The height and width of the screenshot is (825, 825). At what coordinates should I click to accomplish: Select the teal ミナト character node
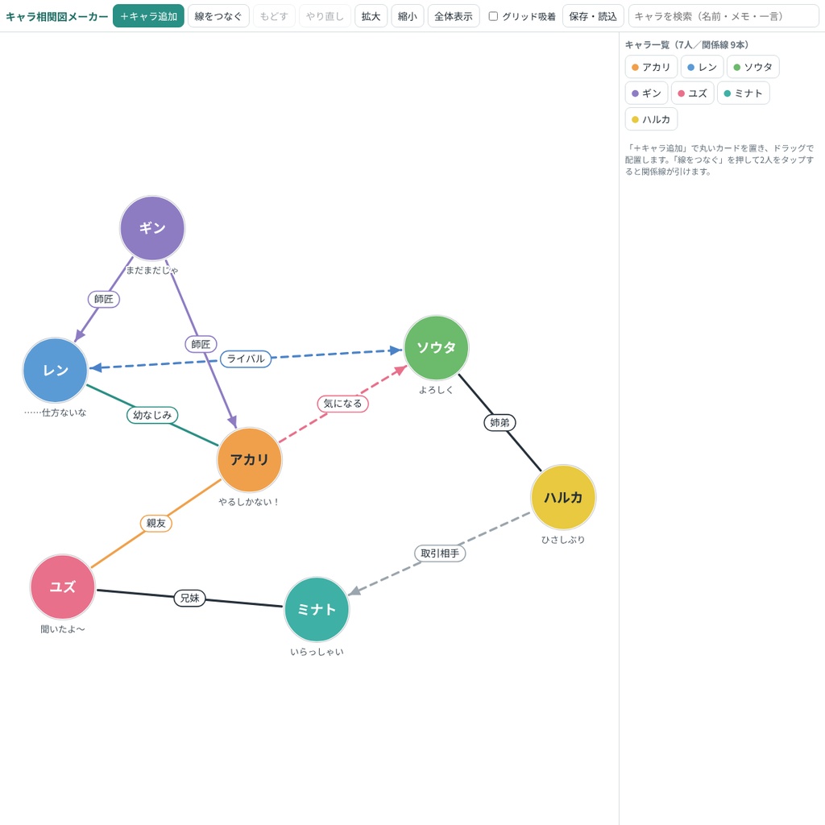317,609
